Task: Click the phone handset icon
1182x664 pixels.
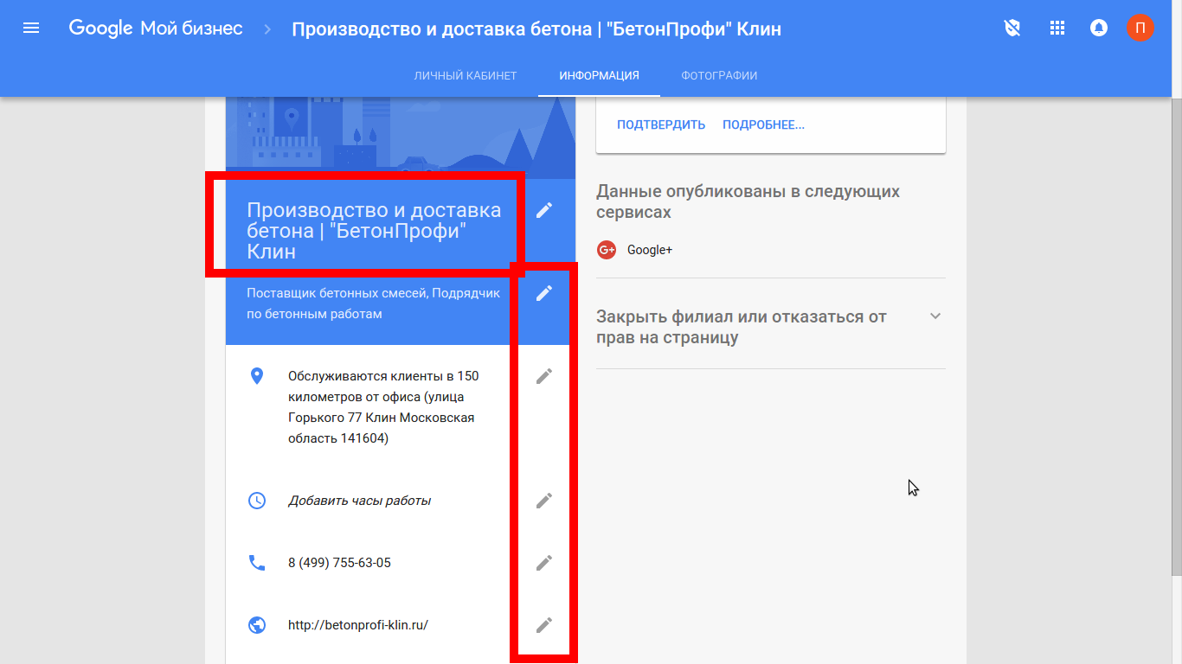Action: pyautogui.click(x=257, y=563)
